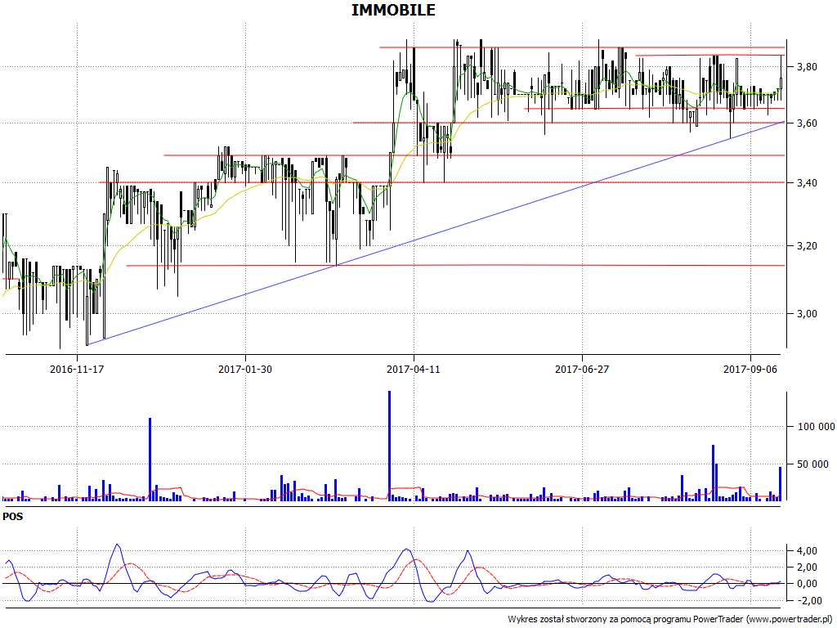Click the 100 000 volume axis label
This screenshot has height=628, width=837.
pyautogui.click(x=816, y=427)
